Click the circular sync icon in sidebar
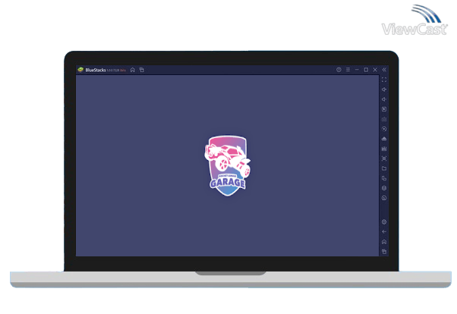The image size is (457, 314). [384, 129]
